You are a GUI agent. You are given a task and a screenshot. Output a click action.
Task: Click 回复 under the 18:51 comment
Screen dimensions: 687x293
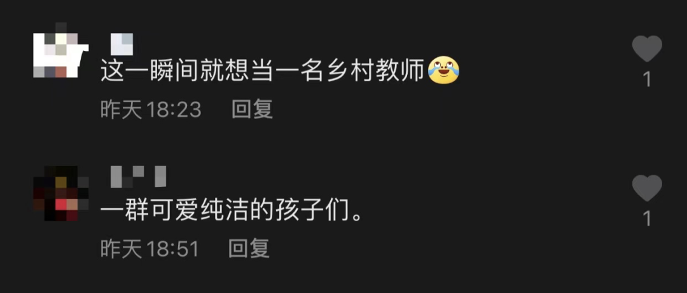(249, 249)
